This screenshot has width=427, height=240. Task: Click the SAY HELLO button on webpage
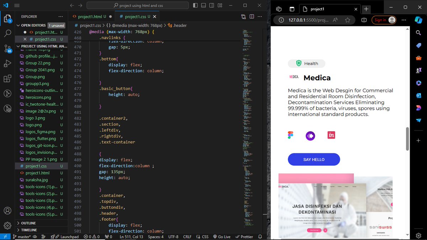coord(314,160)
